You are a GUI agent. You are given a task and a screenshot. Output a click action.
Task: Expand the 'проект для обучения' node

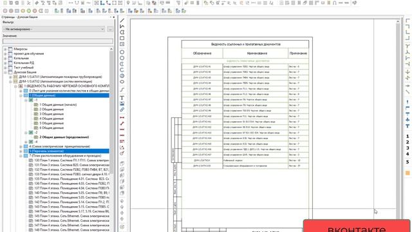click(5, 53)
